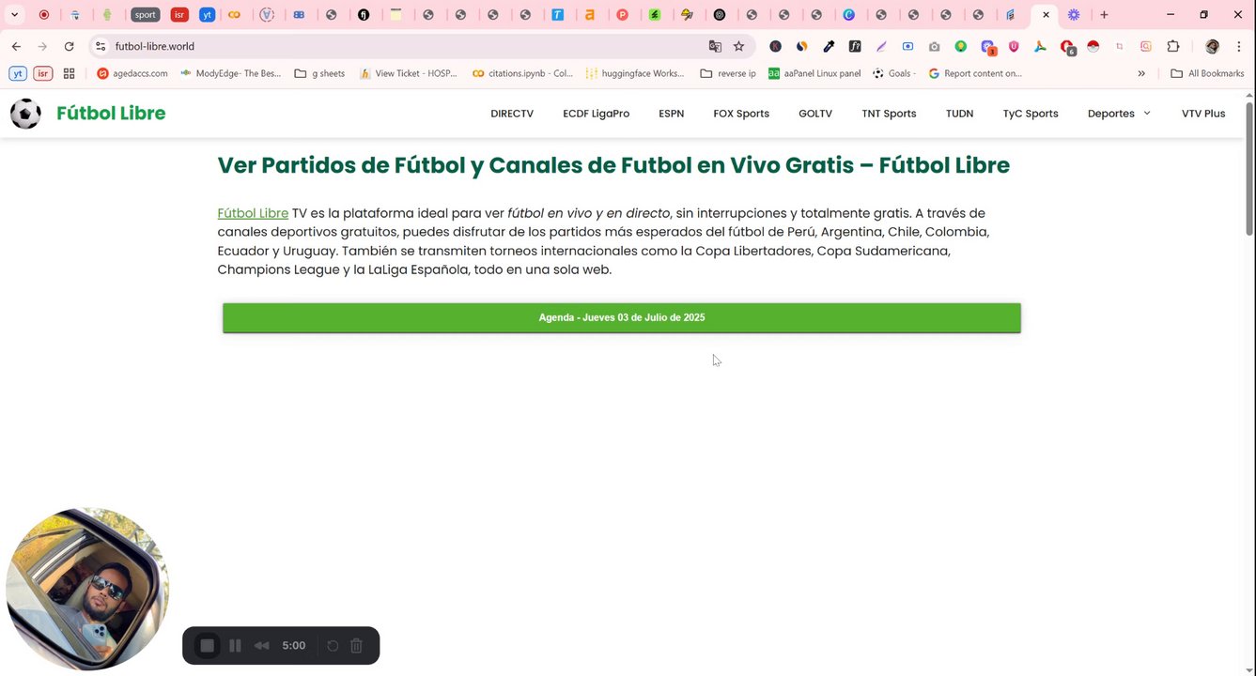Click the green Agenda Jueves 03 de Julio bar
This screenshot has height=676, width=1256.
tap(622, 317)
